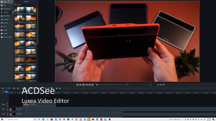Select the Transitions sidebar section

coord(6,12)
